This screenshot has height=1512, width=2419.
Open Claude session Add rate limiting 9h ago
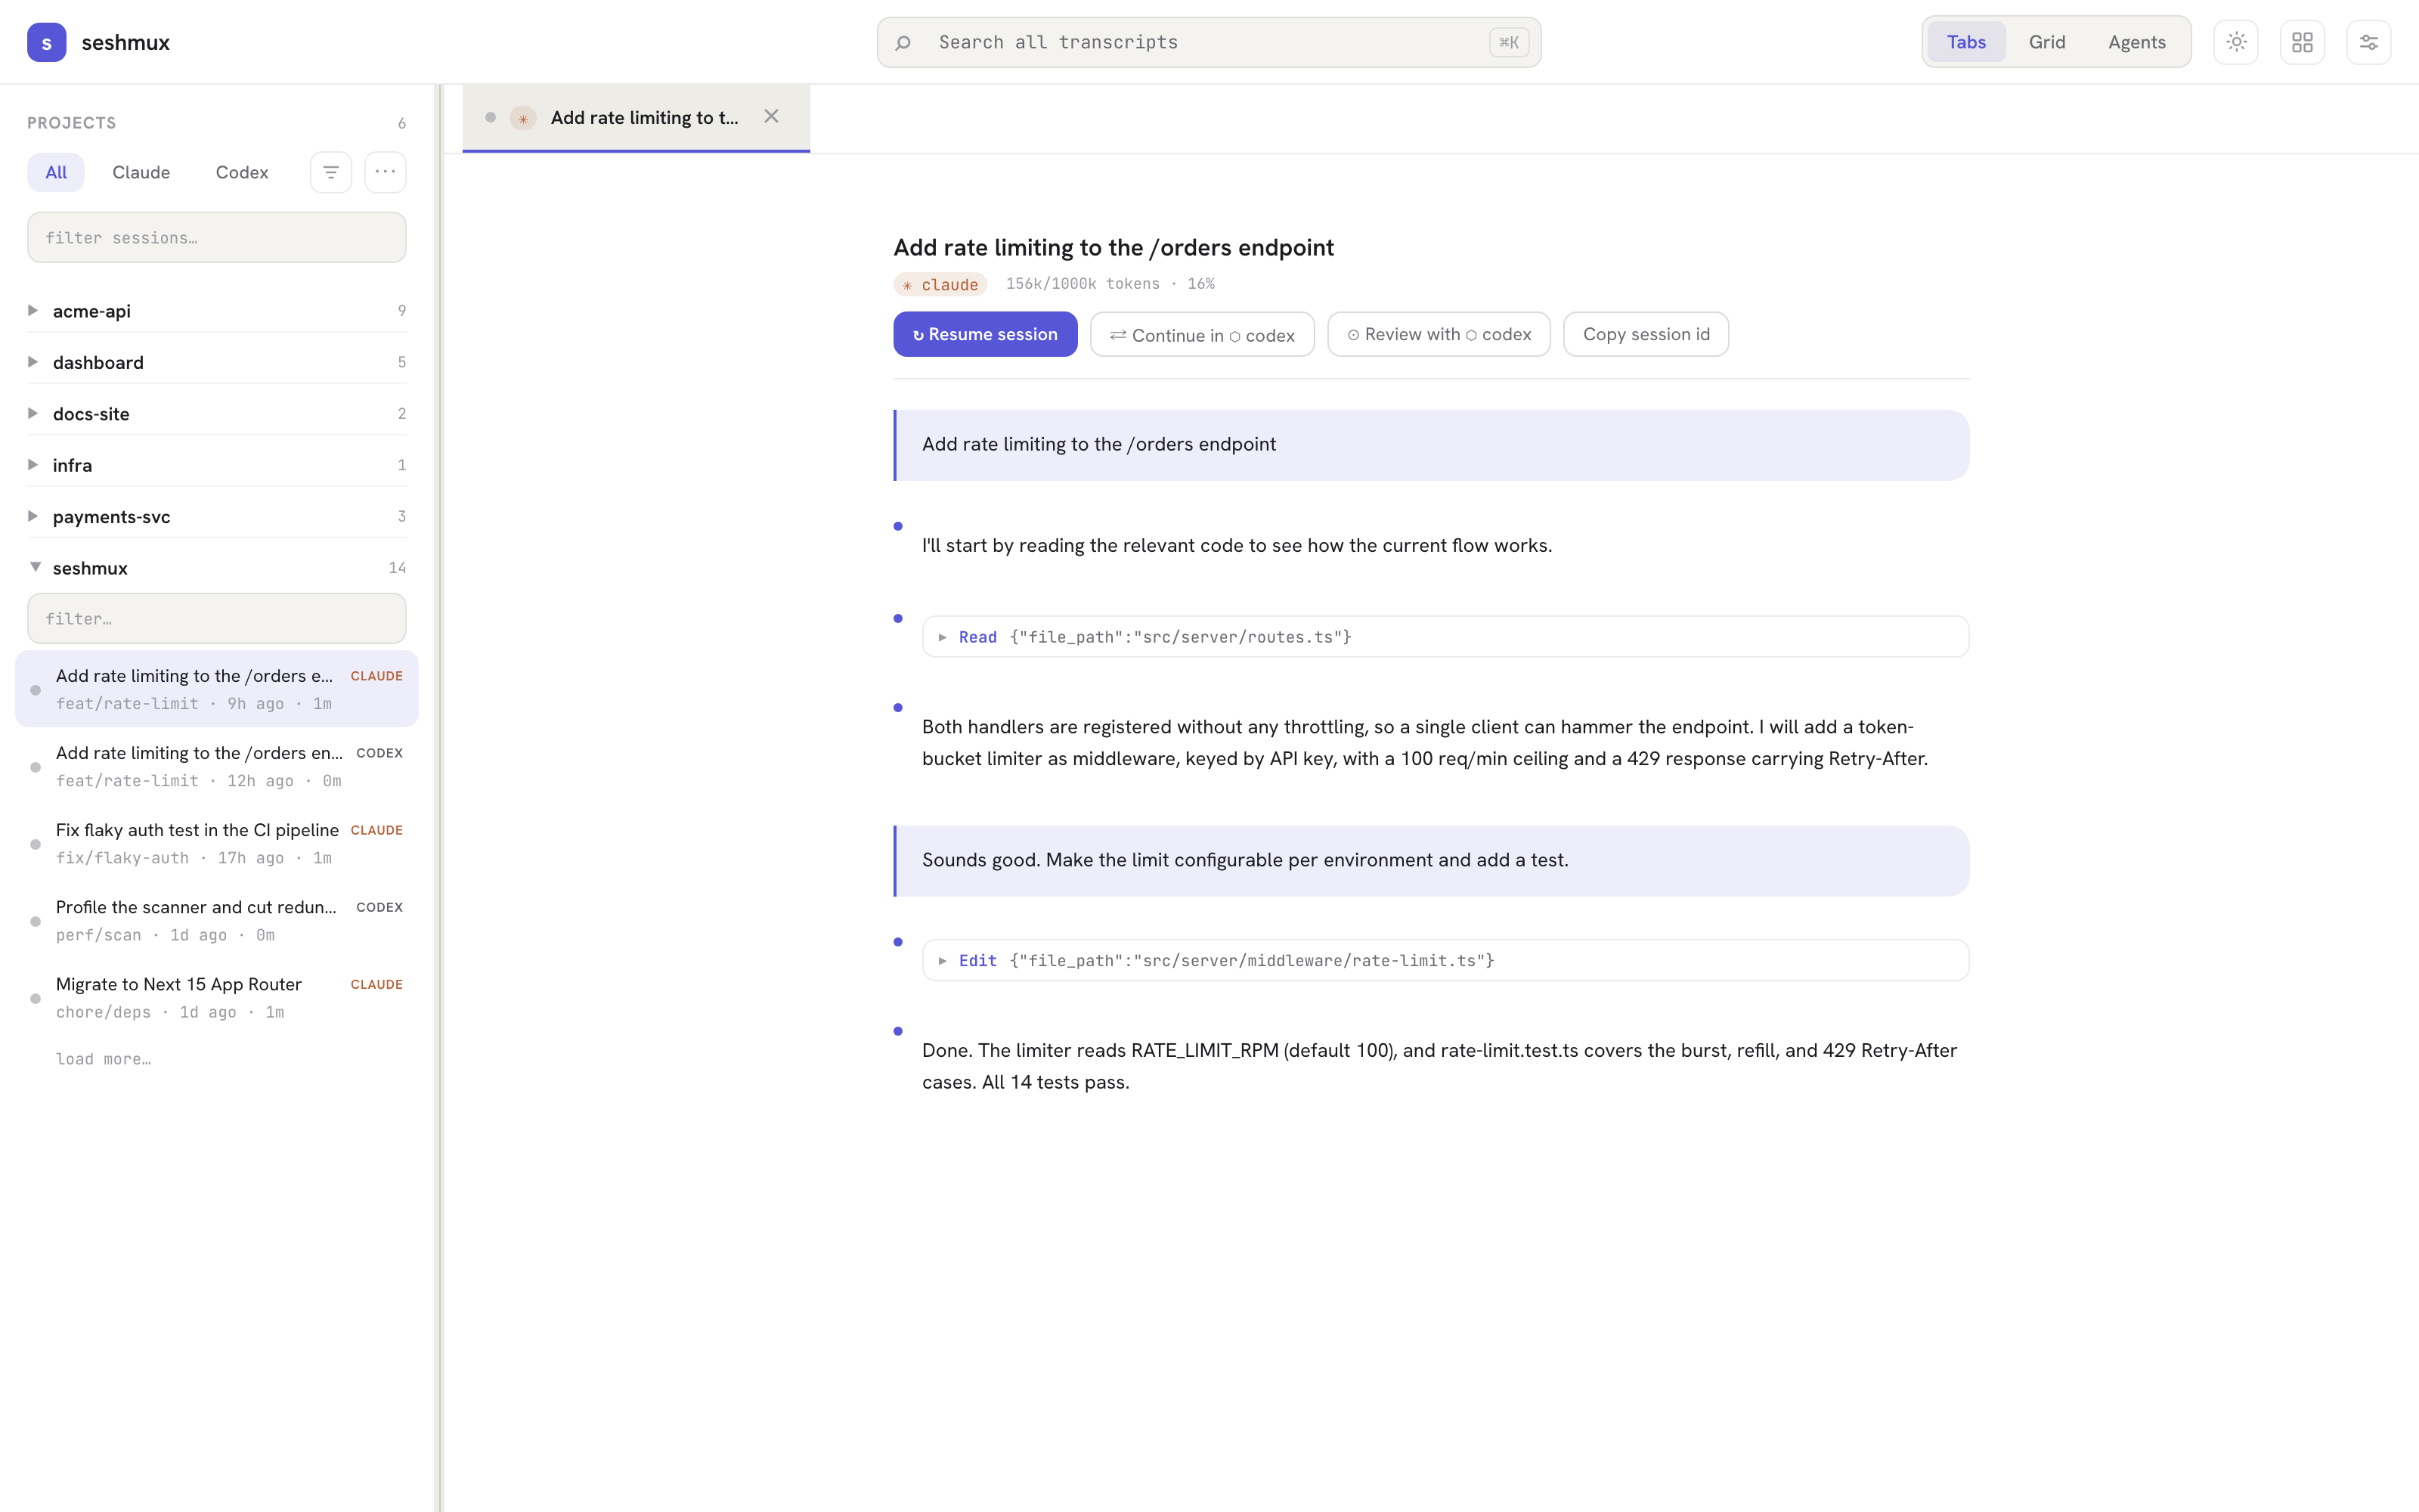coord(216,689)
